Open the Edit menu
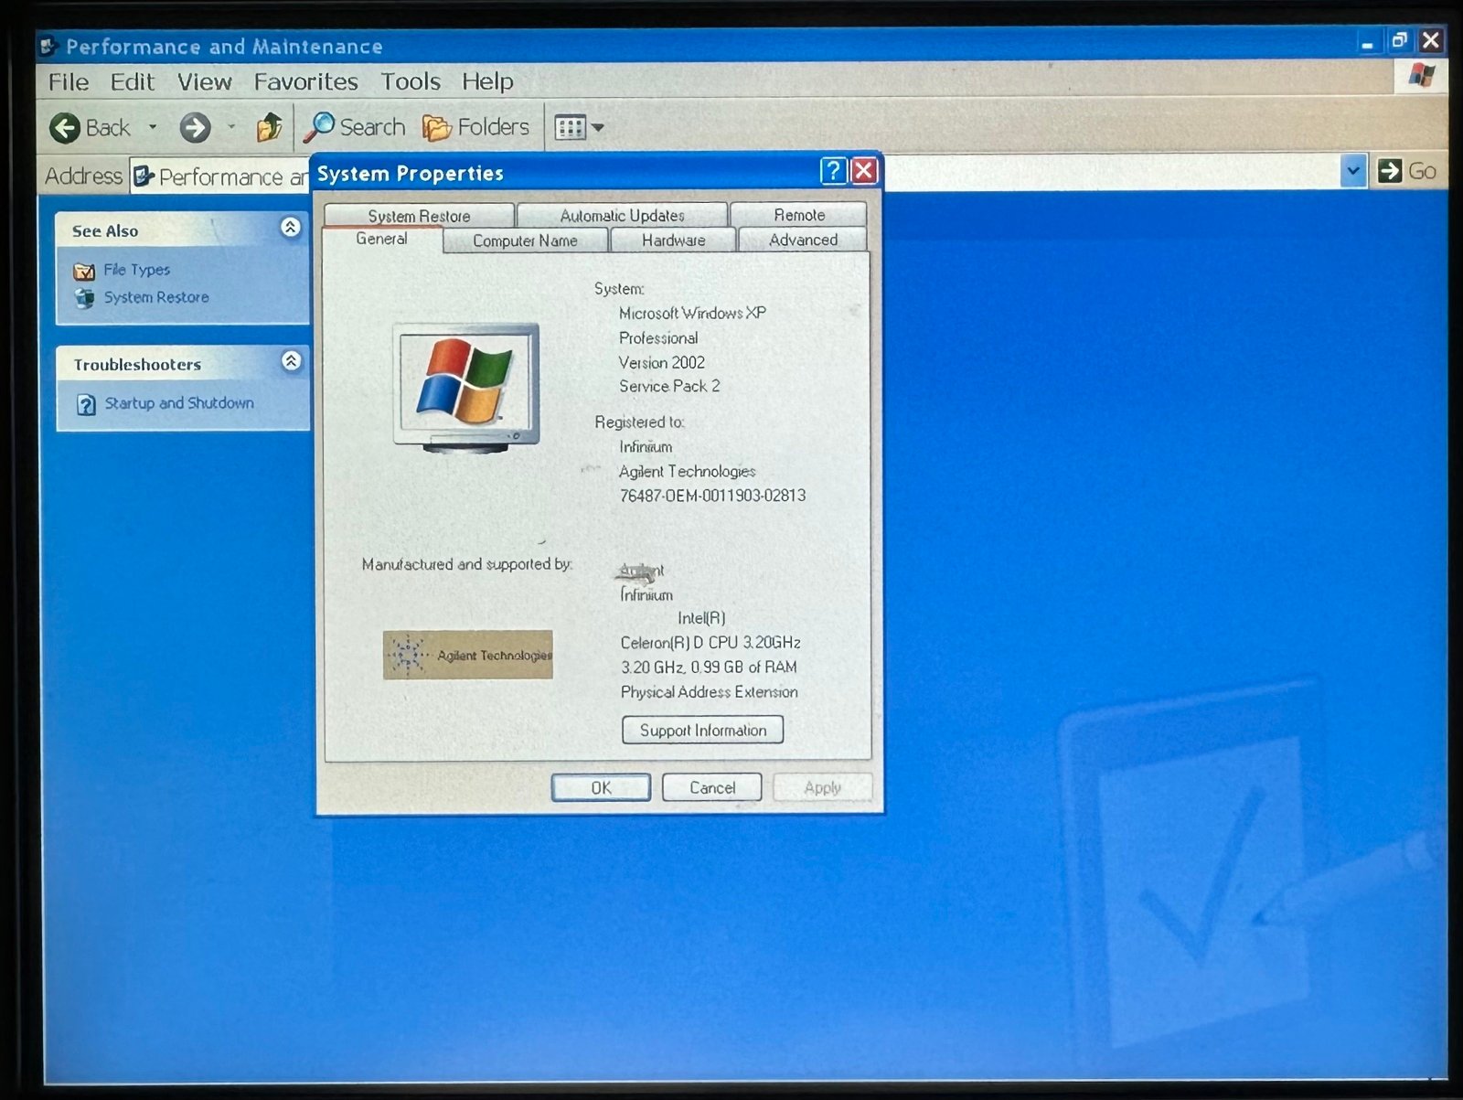The height and width of the screenshot is (1100, 1463). pyautogui.click(x=133, y=82)
